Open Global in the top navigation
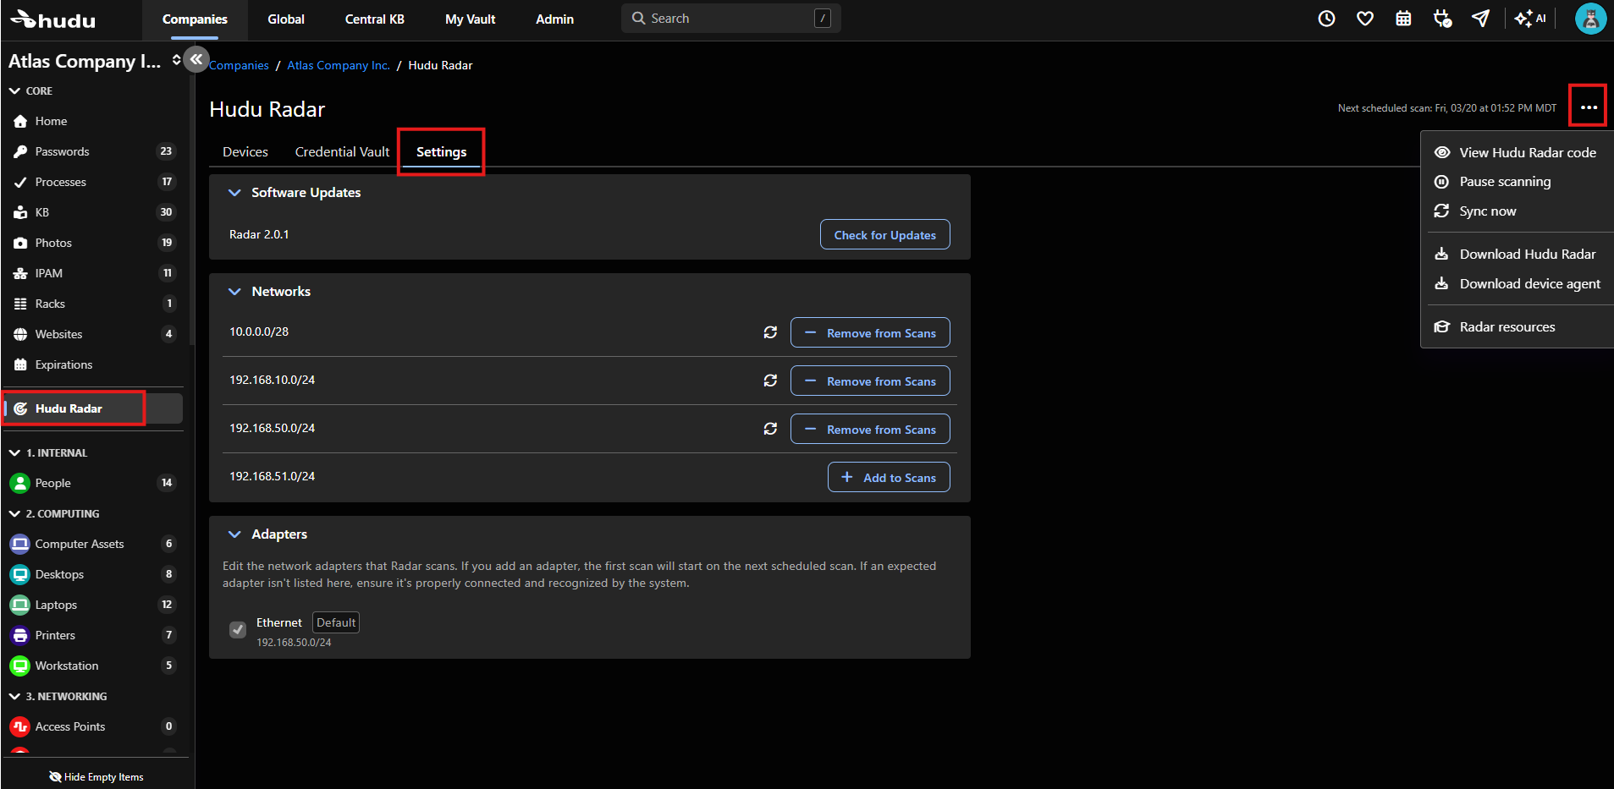Viewport: 1614px width, 789px height. coord(286,19)
